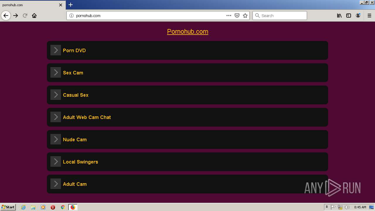Launch Opera from taskbar
The height and width of the screenshot is (211, 375).
point(53,207)
